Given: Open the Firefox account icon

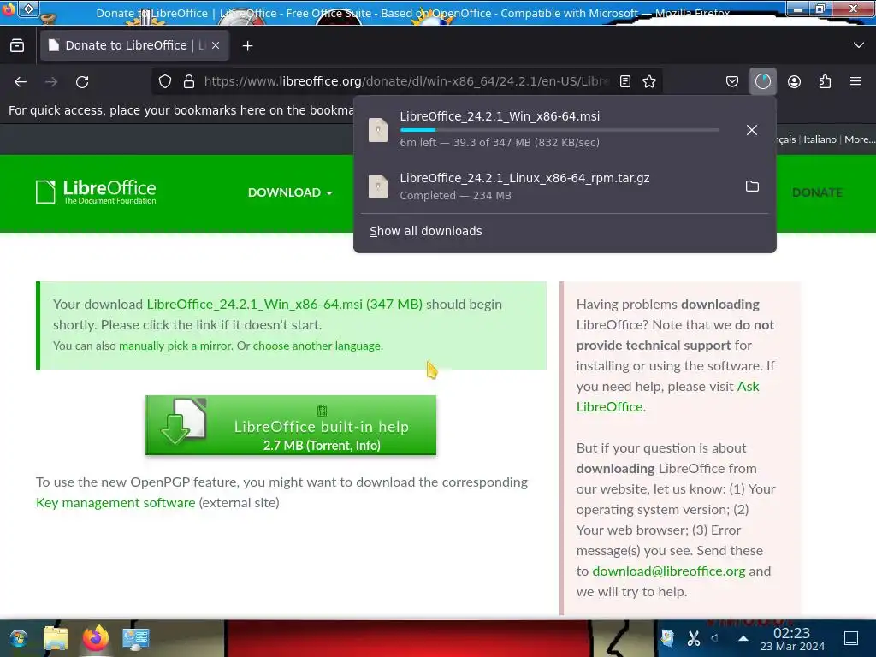Looking at the screenshot, I should coord(794,81).
